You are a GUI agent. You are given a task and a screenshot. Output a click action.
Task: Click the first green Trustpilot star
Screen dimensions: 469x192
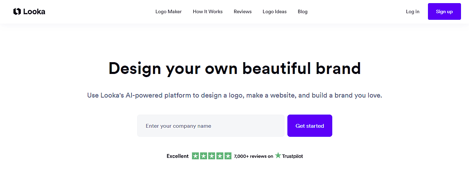point(196,156)
